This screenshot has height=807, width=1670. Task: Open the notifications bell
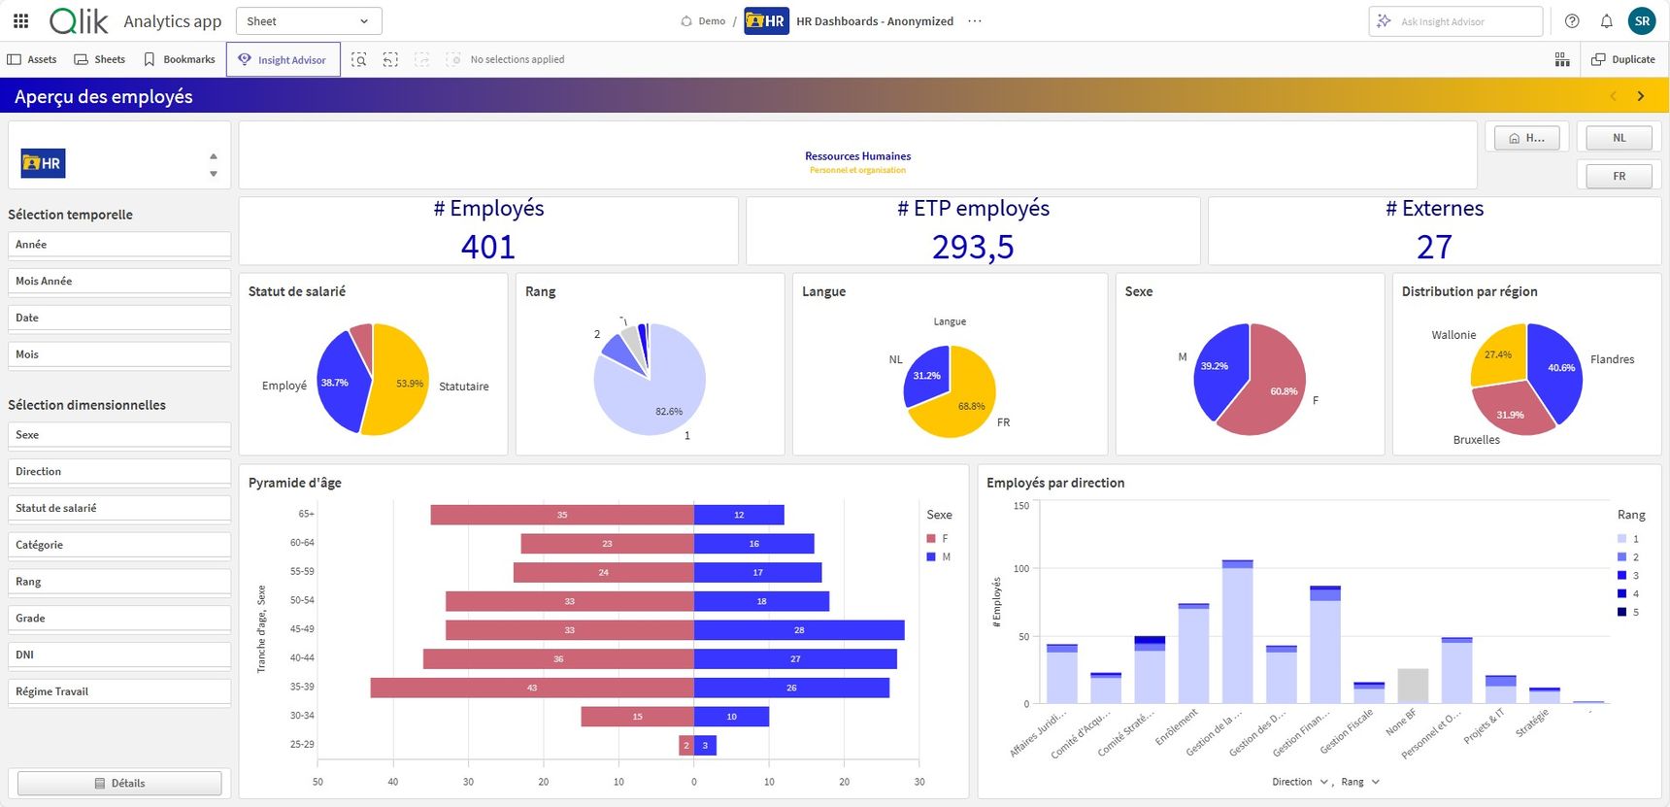coord(1607,21)
